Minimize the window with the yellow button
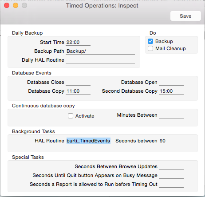This screenshot has height=197, width=205. pyautogui.click(x=16, y=5)
